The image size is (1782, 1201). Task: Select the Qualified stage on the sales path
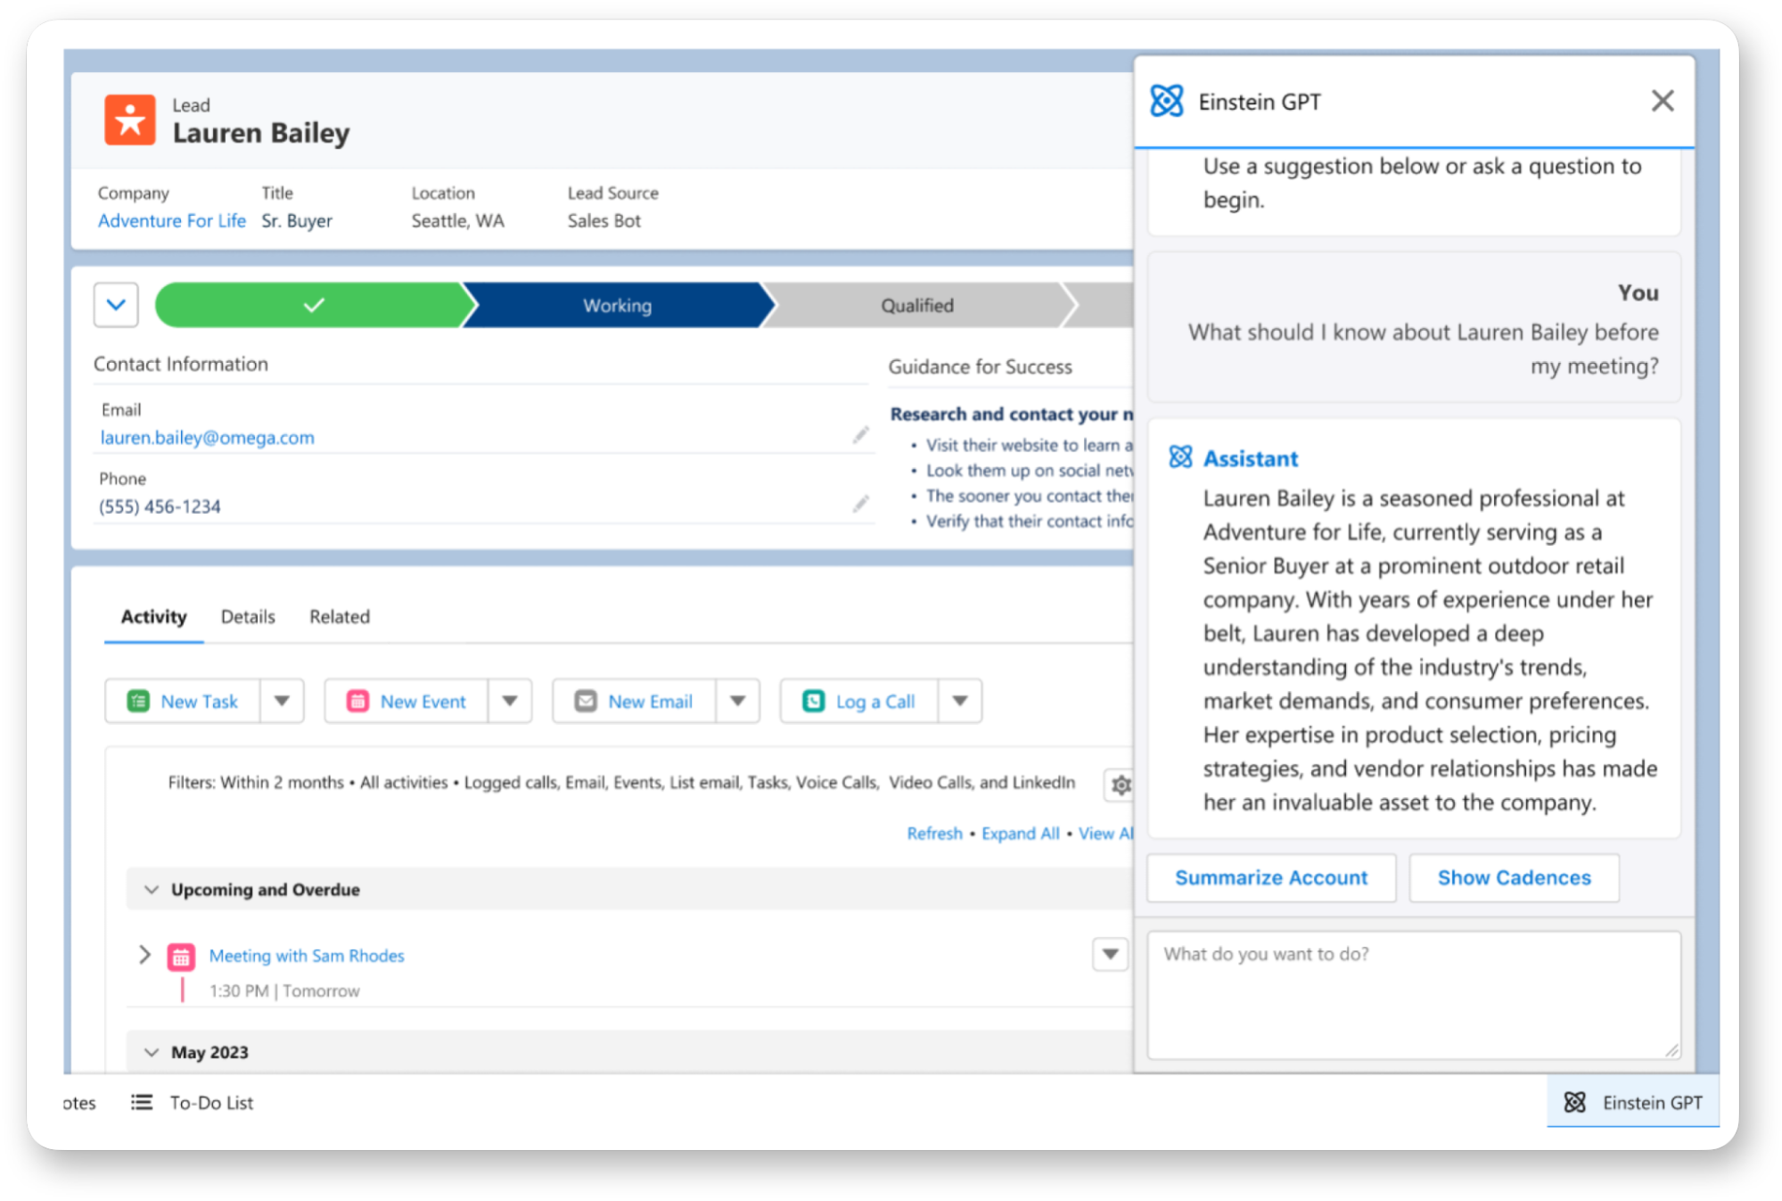(x=916, y=305)
